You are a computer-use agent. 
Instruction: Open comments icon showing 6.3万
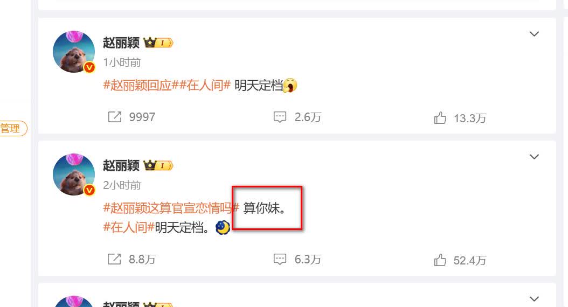[280, 259]
